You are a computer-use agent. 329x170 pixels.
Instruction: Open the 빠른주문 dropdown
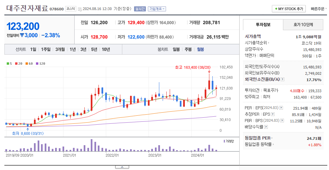[319, 9]
